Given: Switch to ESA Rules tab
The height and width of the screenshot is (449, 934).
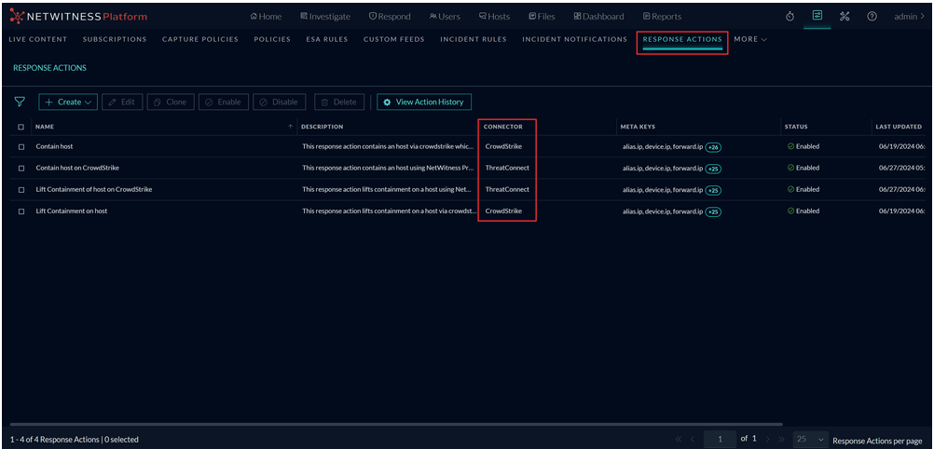Looking at the screenshot, I should click(327, 39).
